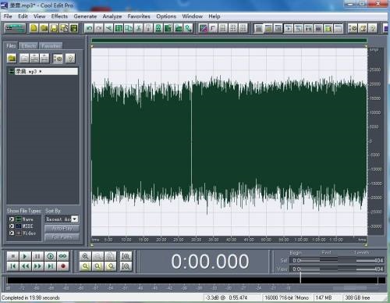
Task: Click the Undo arrow icon in the toolbar
Action: tap(89, 28)
